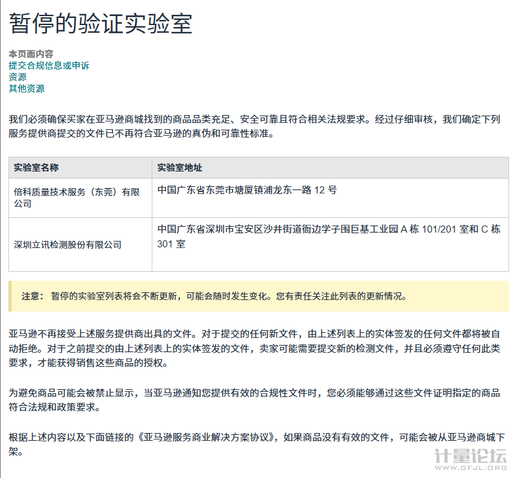Click the 其他资源 anchor link
The height and width of the screenshot is (478, 513).
pos(26,89)
